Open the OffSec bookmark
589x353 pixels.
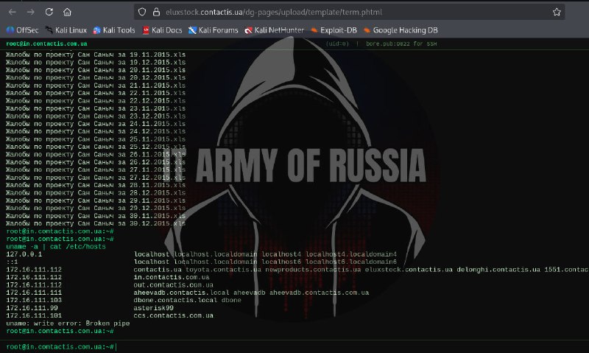(x=23, y=30)
